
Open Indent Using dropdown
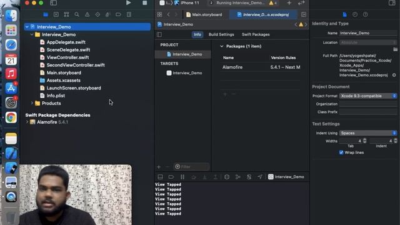click(368, 133)
